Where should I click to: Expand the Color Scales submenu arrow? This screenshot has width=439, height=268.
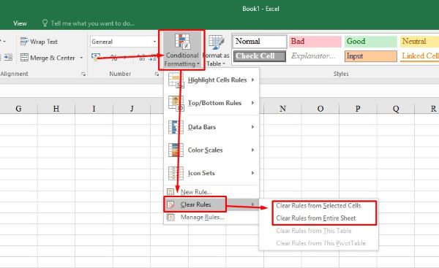point(252,150)
